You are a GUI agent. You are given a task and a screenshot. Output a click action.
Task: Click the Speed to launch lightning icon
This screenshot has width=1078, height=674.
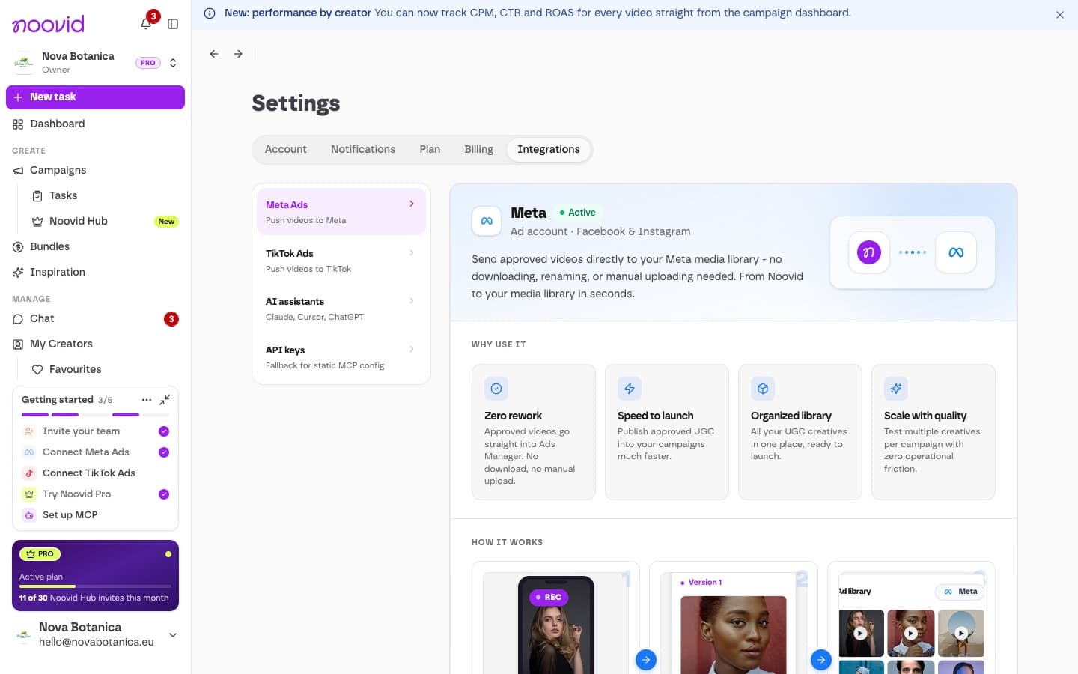630,389
